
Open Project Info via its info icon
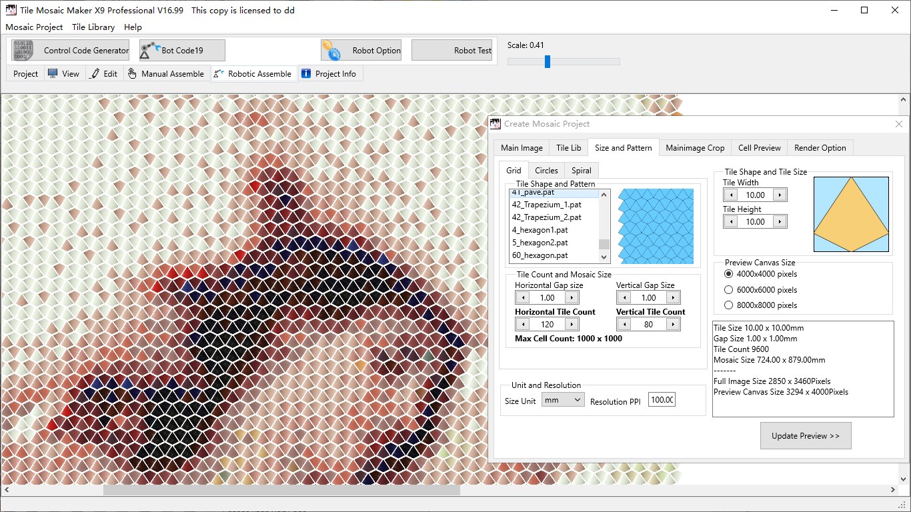(x=307, y=73)
